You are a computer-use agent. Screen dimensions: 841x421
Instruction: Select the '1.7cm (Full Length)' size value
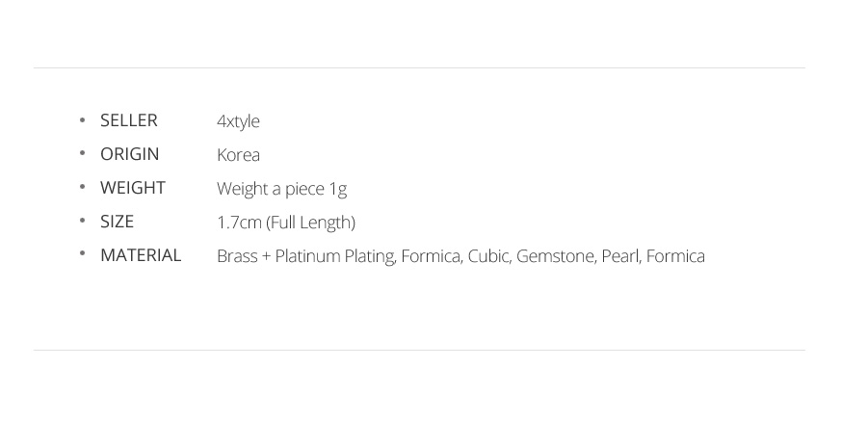(x=285, y=223)
